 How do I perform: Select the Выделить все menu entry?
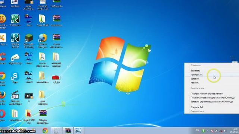click(x=212, y=88)
